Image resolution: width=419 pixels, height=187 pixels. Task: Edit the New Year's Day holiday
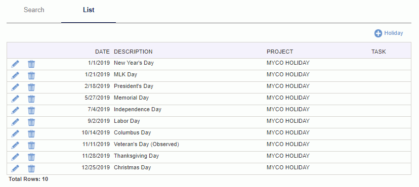(15, 64)
